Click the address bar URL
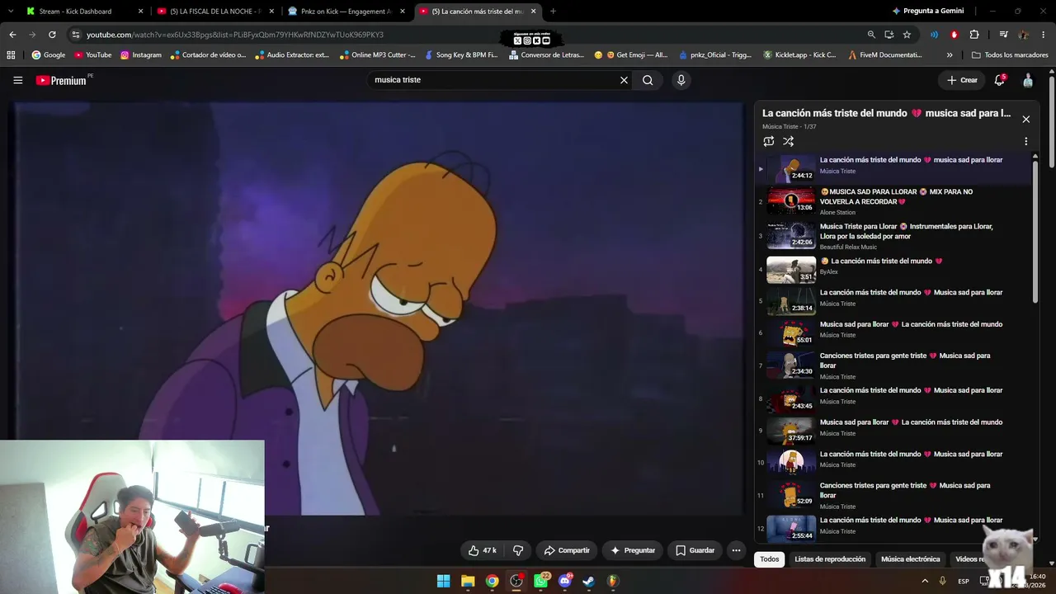 [x=235, y=35]
